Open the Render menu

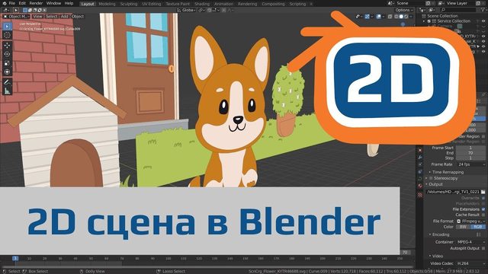pos(36,3)
